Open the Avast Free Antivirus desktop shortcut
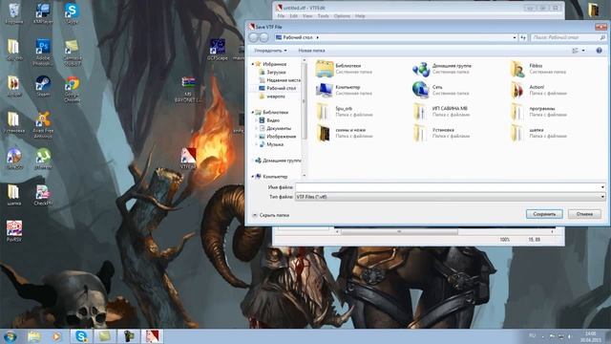 tap(43, 125)
